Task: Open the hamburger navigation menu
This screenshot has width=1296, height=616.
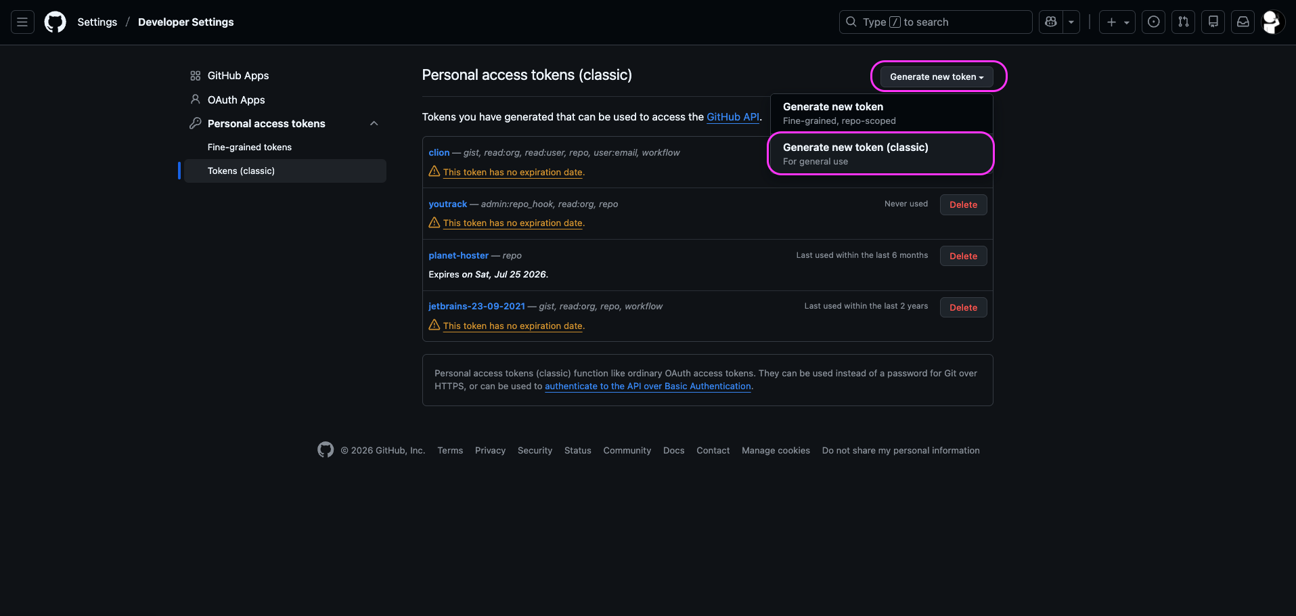Action: point(22,22)
